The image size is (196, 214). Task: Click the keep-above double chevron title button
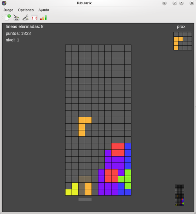pos(164,3)
